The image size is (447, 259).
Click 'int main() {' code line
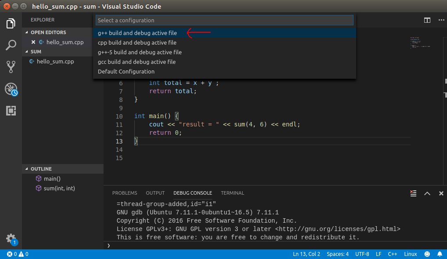pyautogui.click(x=157, y=116)
